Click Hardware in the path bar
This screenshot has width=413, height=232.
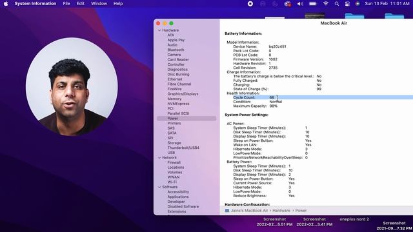(x=281, y=211)
